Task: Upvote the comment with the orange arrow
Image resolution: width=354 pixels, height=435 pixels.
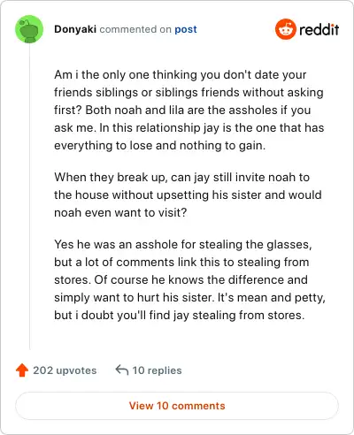Action: point(22,370)
